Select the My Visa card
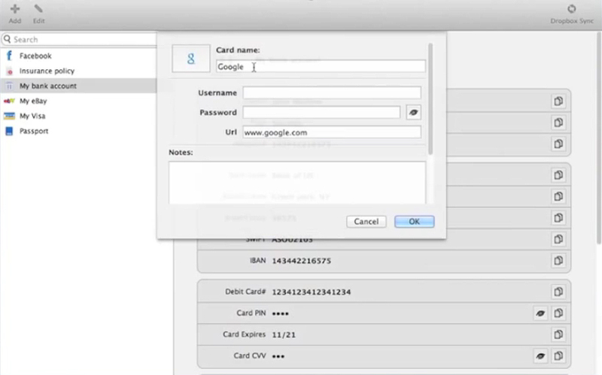Image resolution: width=602 pixels, height=375 pixels. click(x=78, y=116)
